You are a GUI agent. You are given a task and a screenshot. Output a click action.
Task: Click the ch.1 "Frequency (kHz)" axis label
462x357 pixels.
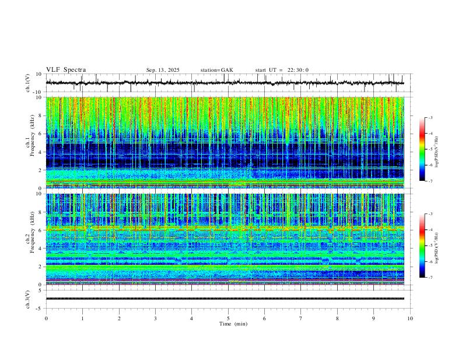[x=33, y=136]
